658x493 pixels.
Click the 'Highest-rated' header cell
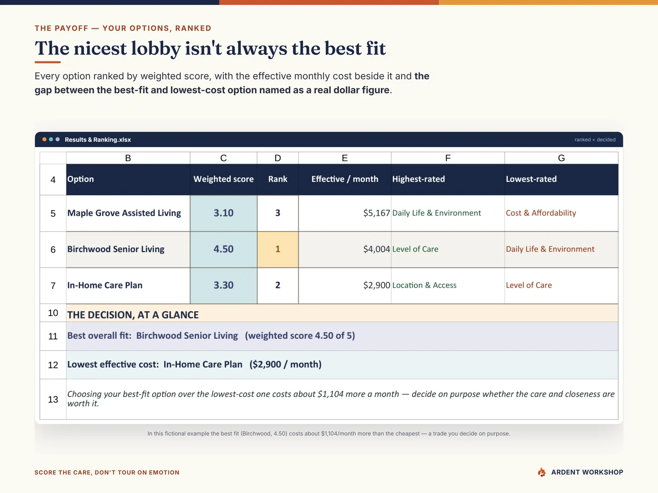tap(448, 180)
